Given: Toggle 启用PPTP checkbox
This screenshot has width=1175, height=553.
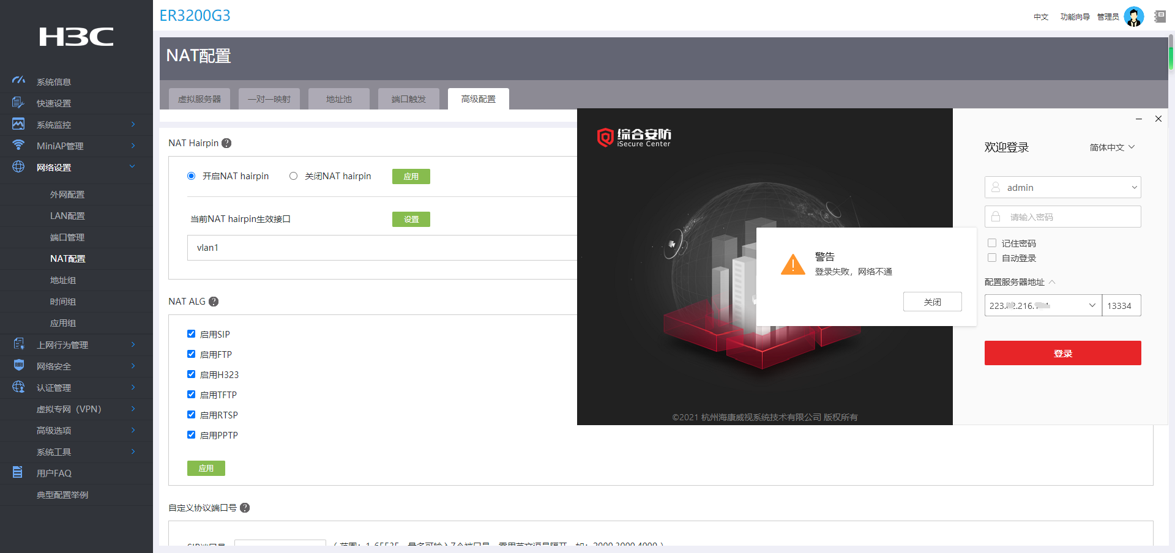Looking at the screenshot, I should point(191,435).
